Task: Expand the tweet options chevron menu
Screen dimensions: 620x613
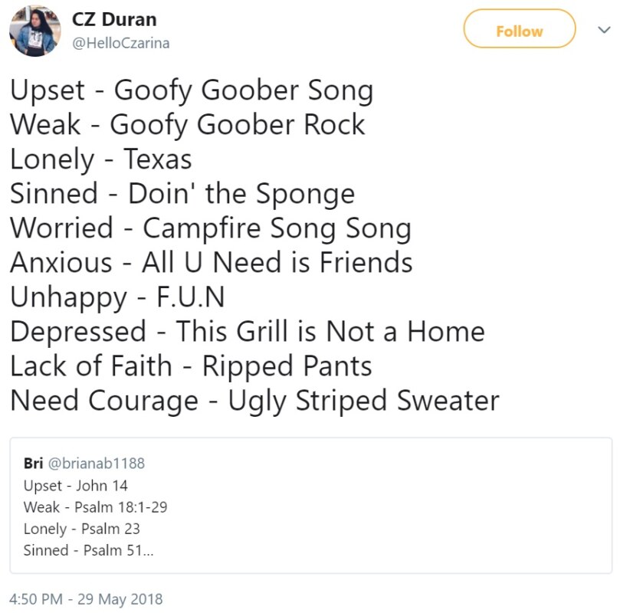Action: coord(604,30)
